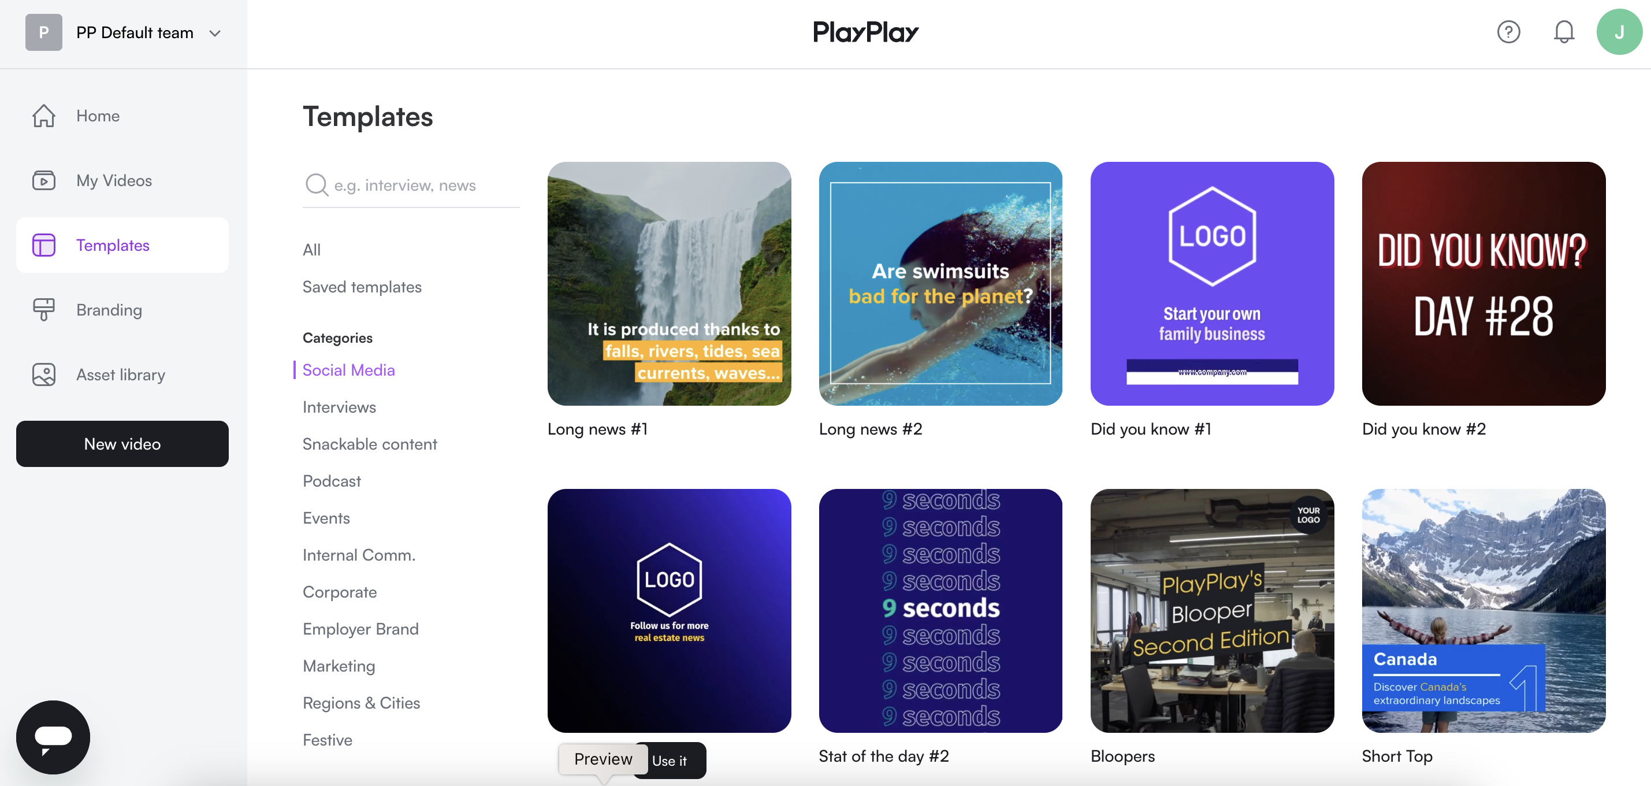The height and width of the screenshot is (786, 1651).
Task: Click the Asset library image icon
Action: (x=43, y=375)
